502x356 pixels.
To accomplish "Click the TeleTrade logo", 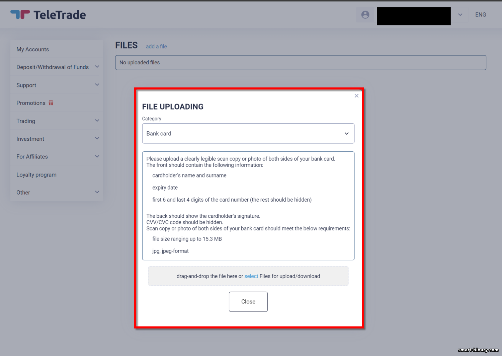I will click(x=48, y=15).
